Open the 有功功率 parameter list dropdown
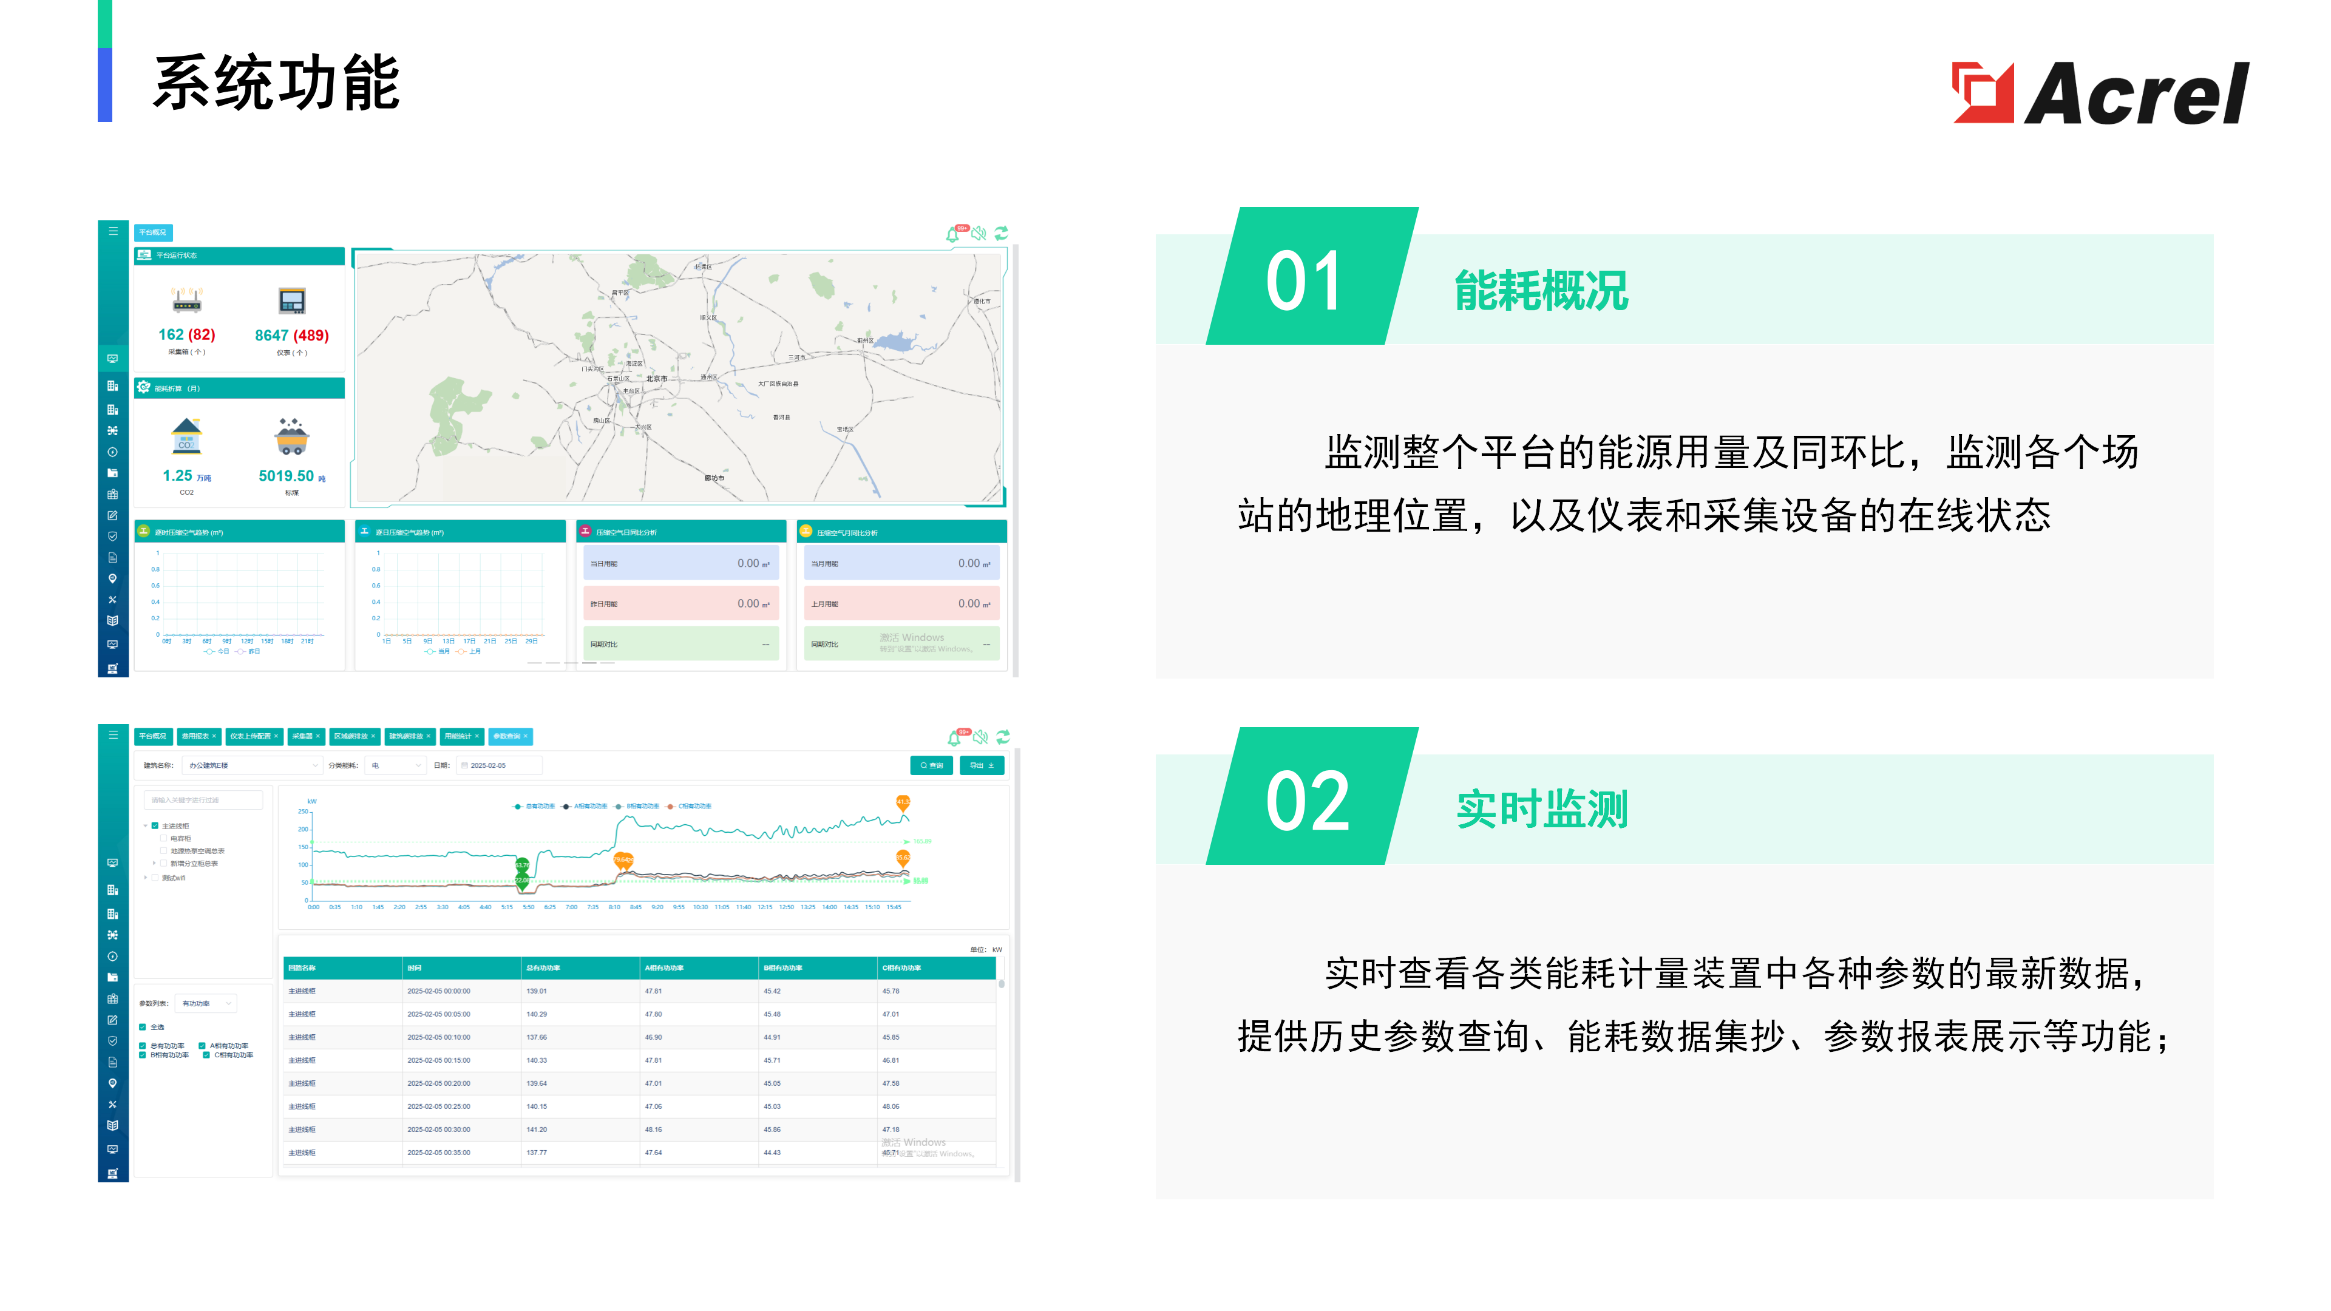The image size is (2331, 1311). tap(205, 1003)
